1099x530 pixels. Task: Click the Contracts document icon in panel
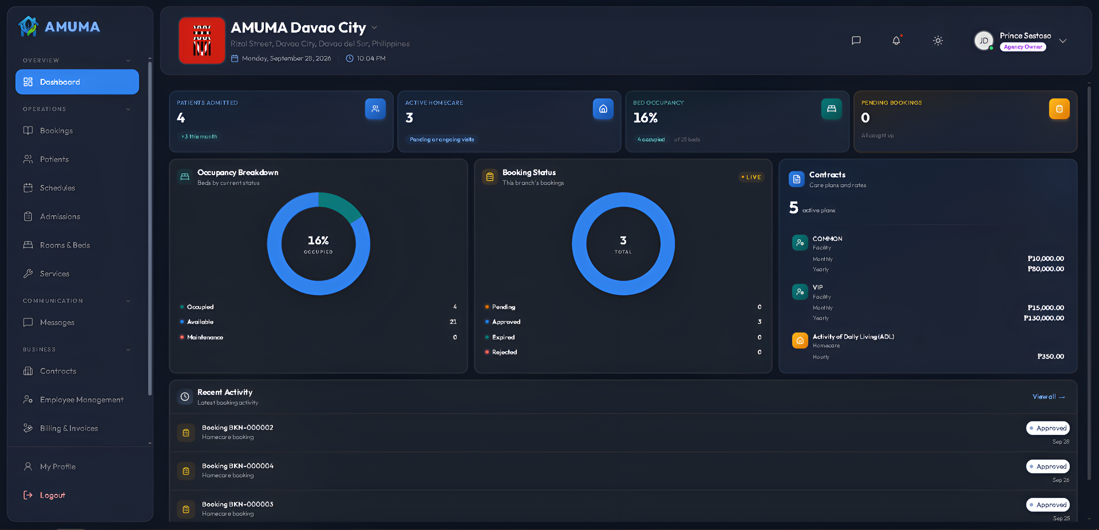coord(796,179)
